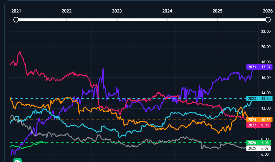Click the orange 2024 series tag
The width and height of the screenshot is (275, 162).
(252, 120)
